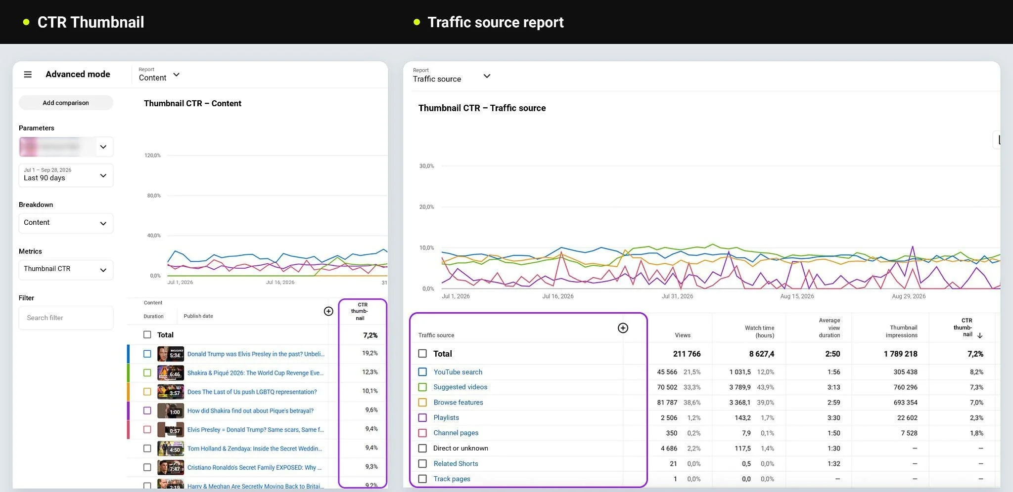Check the Channel pages checkbox
The height and width of the screenshot is (492, 1013).
point(422,433)
